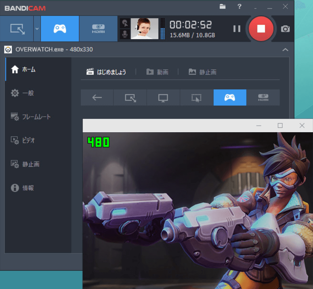Expand the recording mode dropdown arrow

(x=37, y=29)
